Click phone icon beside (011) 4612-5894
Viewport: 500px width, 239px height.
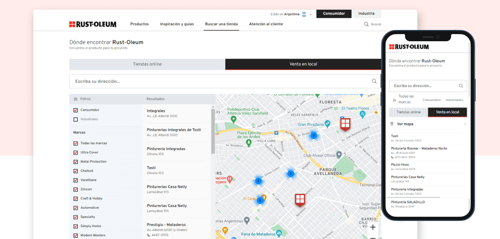click(392, 157)
